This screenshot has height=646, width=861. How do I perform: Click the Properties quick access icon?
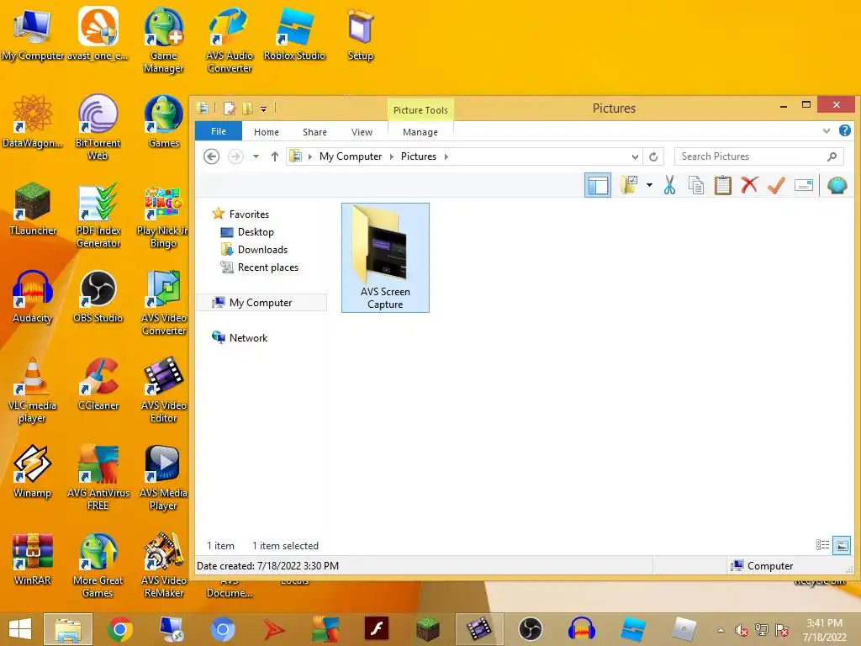coord(230,109)
